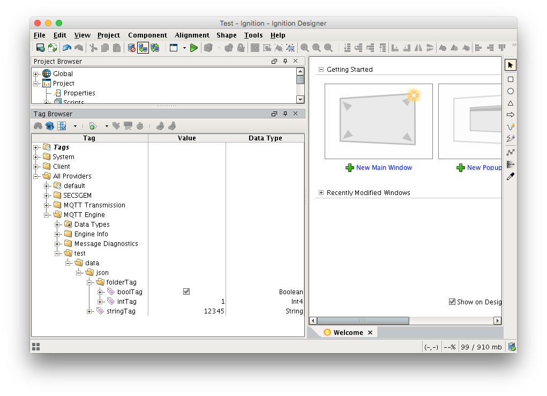
Task: Select the Polygon triangle tool
Action: pos(511,103)
